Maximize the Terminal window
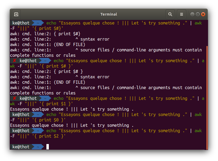218x161 pixels. 198,14
